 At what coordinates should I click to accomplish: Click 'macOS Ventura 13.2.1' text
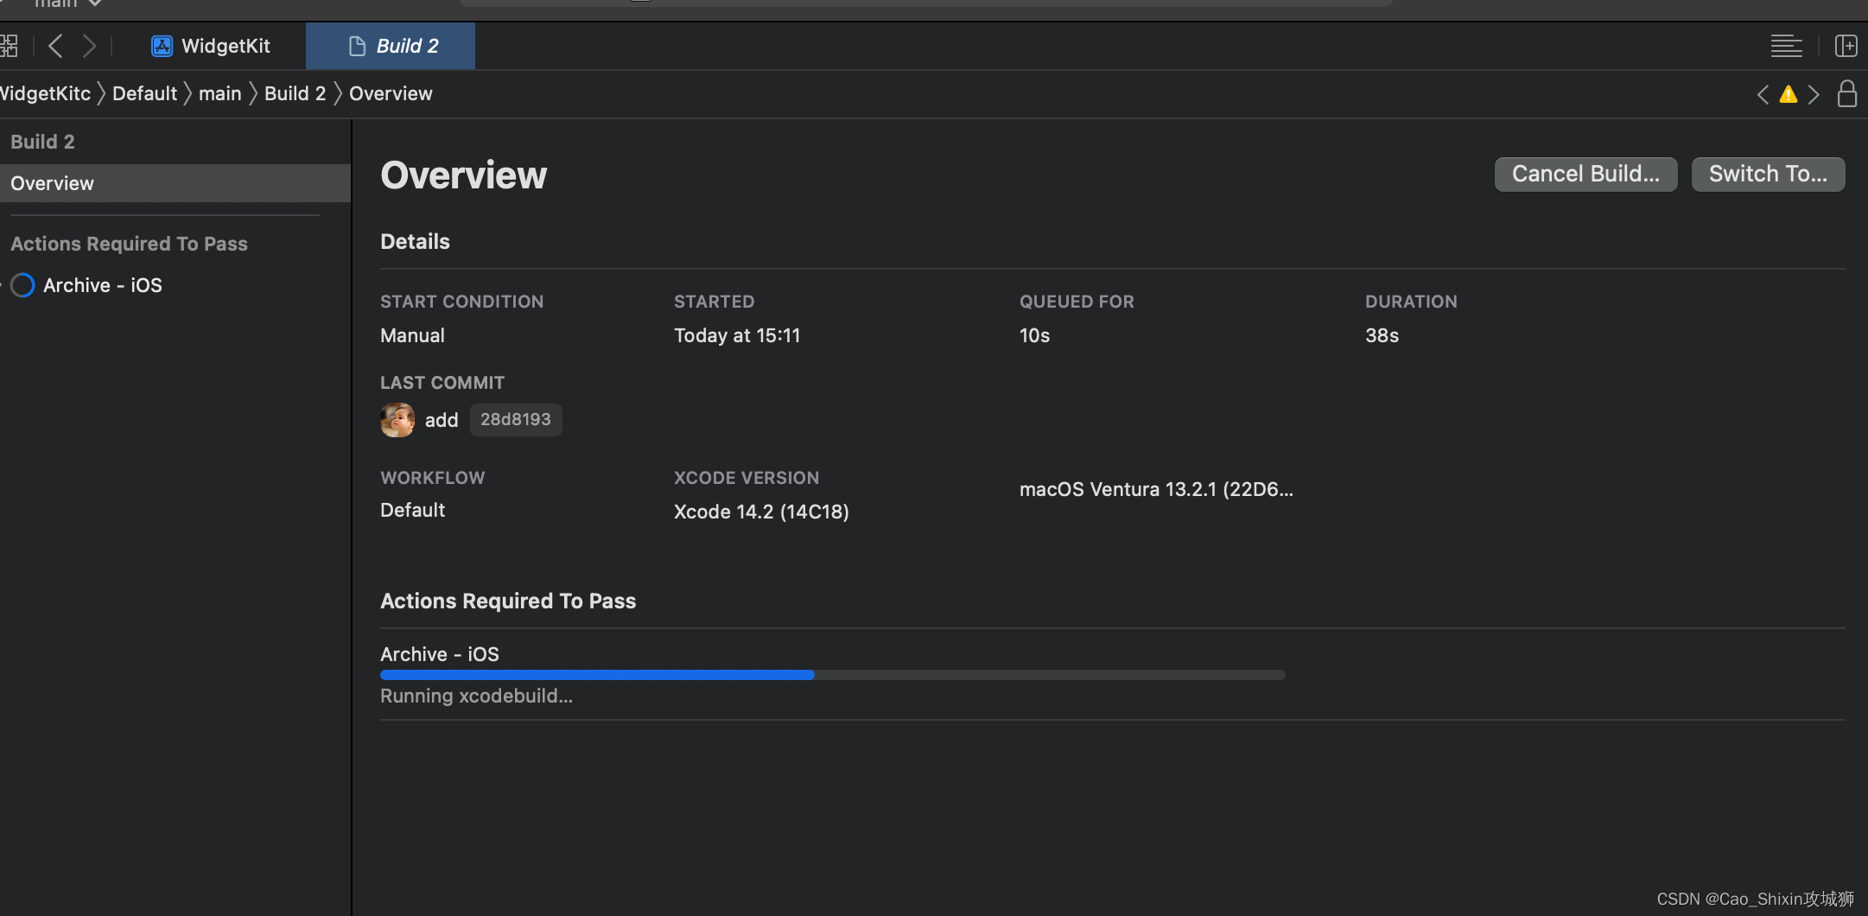pos(1156,489)
